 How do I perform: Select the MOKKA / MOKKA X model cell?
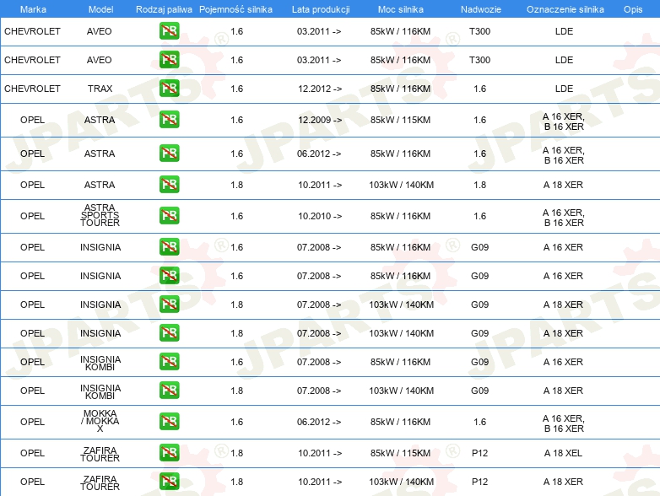click(100, 421)
